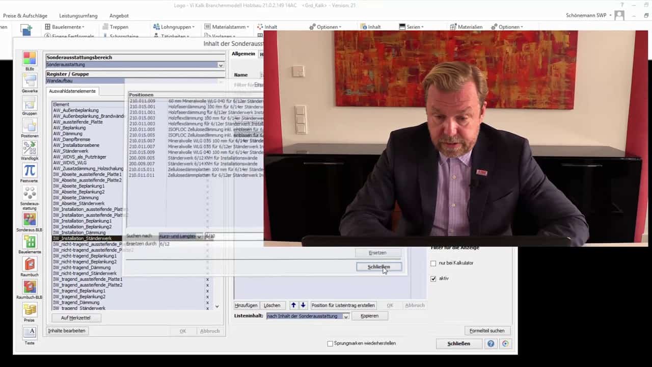Move list entry up with blue arrow
The width and height of the screenshot is (652, 367).
(x=293, y=305)
